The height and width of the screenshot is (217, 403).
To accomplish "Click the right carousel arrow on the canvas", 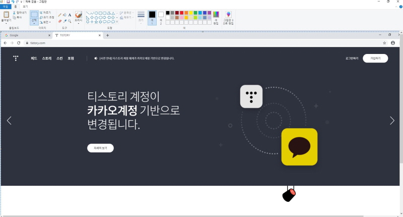I will point(392,121).
